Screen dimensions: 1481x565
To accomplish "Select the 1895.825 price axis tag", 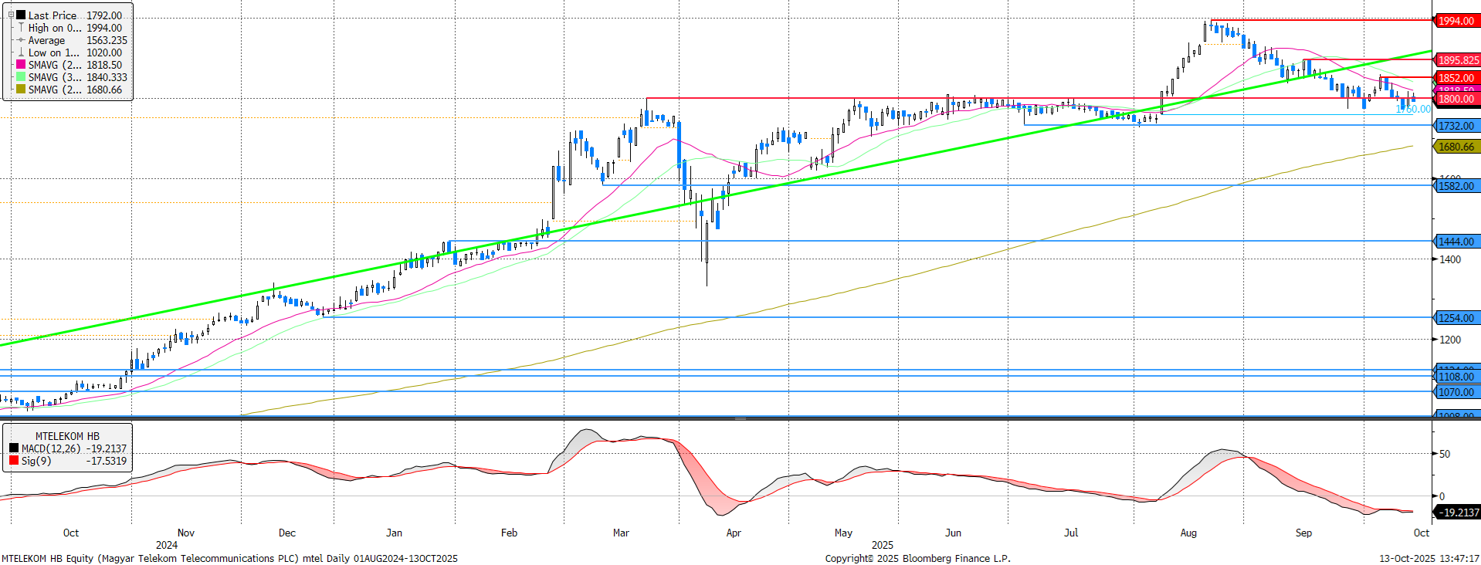I will [1458, 60].
